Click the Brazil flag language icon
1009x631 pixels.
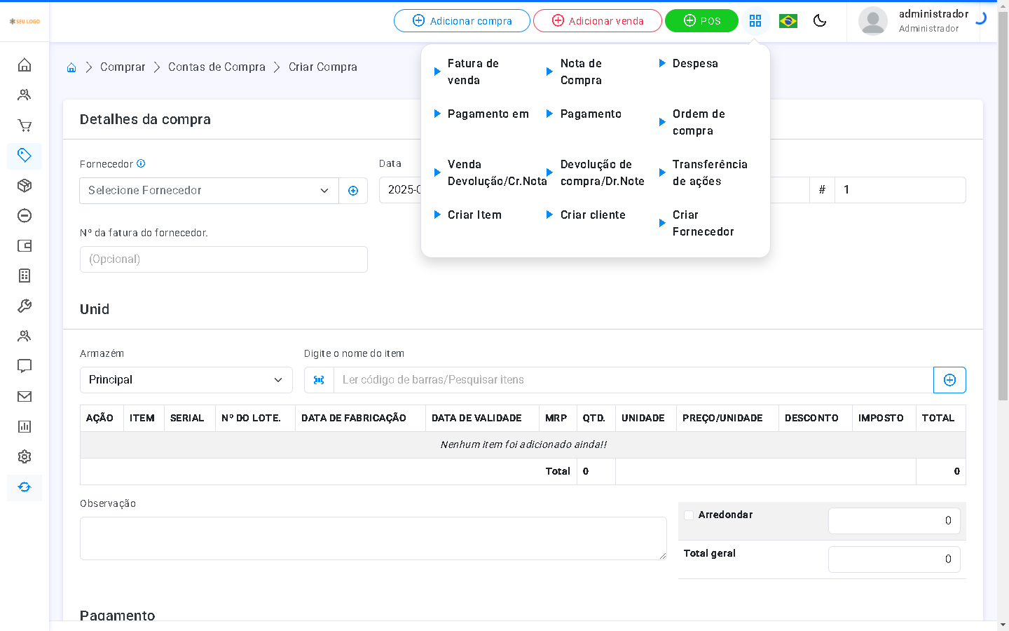pos(788,21)
